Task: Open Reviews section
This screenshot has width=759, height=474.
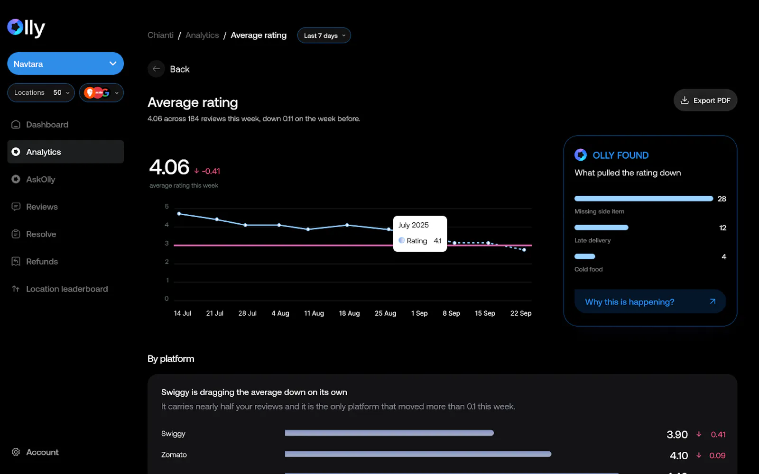Action: [x=65, y=207]
